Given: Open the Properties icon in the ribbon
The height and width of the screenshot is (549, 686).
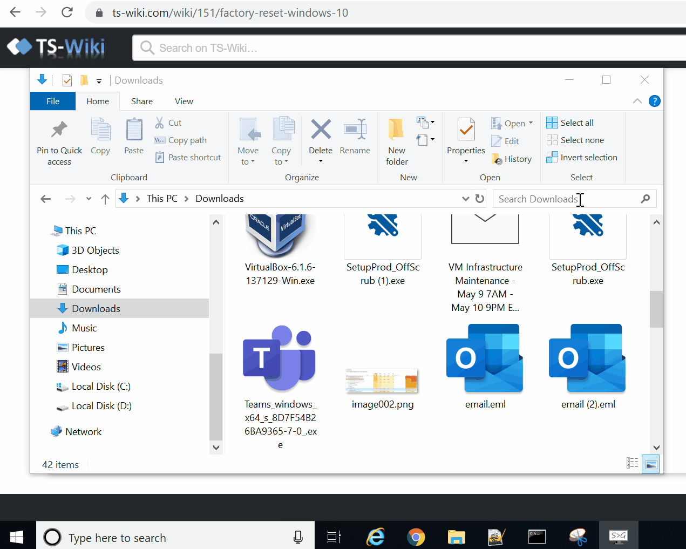Looking at the screenshot, I should pyautogui.click(x=466, y=130).
